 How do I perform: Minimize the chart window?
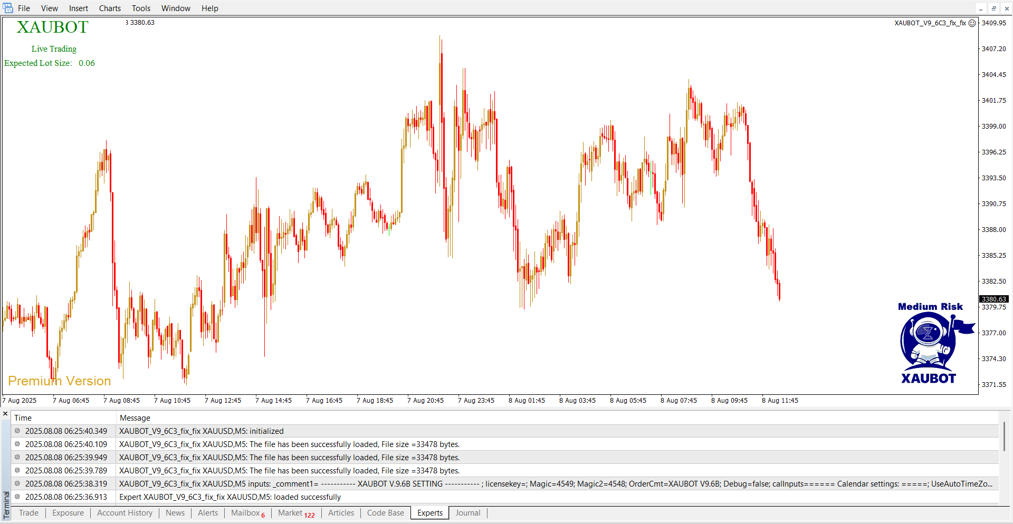click(x=980, y=8)
